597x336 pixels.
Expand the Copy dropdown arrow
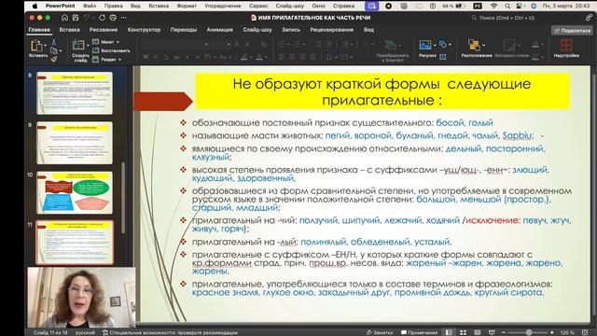(60, 50)
